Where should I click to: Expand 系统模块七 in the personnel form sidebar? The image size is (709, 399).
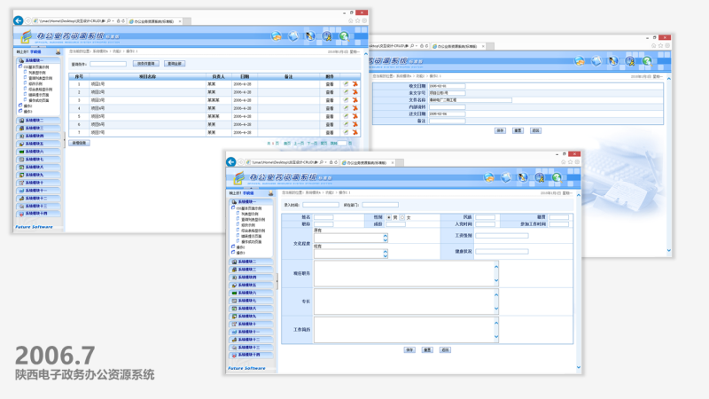pos(251,301)
